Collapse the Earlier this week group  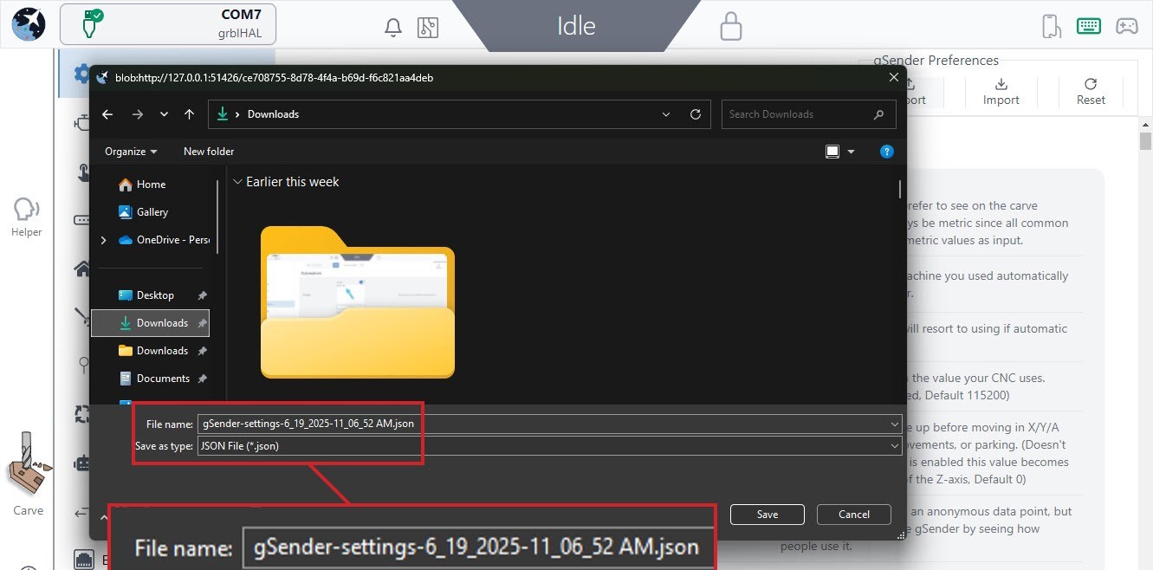[237, 182]
